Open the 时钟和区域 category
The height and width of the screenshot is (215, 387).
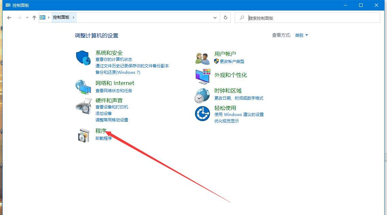click(x=228, y=91)
